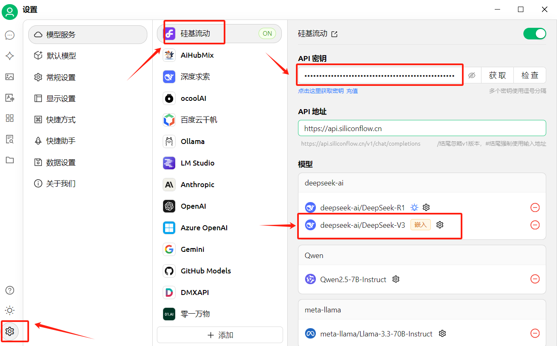Open the 硅基流动 external link icon
The image size is (557, 346).
tap(334, 34)
